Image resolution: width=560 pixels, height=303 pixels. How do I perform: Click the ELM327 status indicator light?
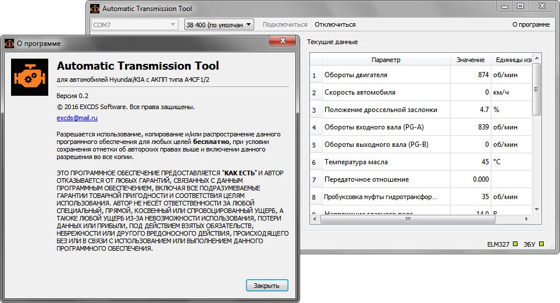pos(515,244)
